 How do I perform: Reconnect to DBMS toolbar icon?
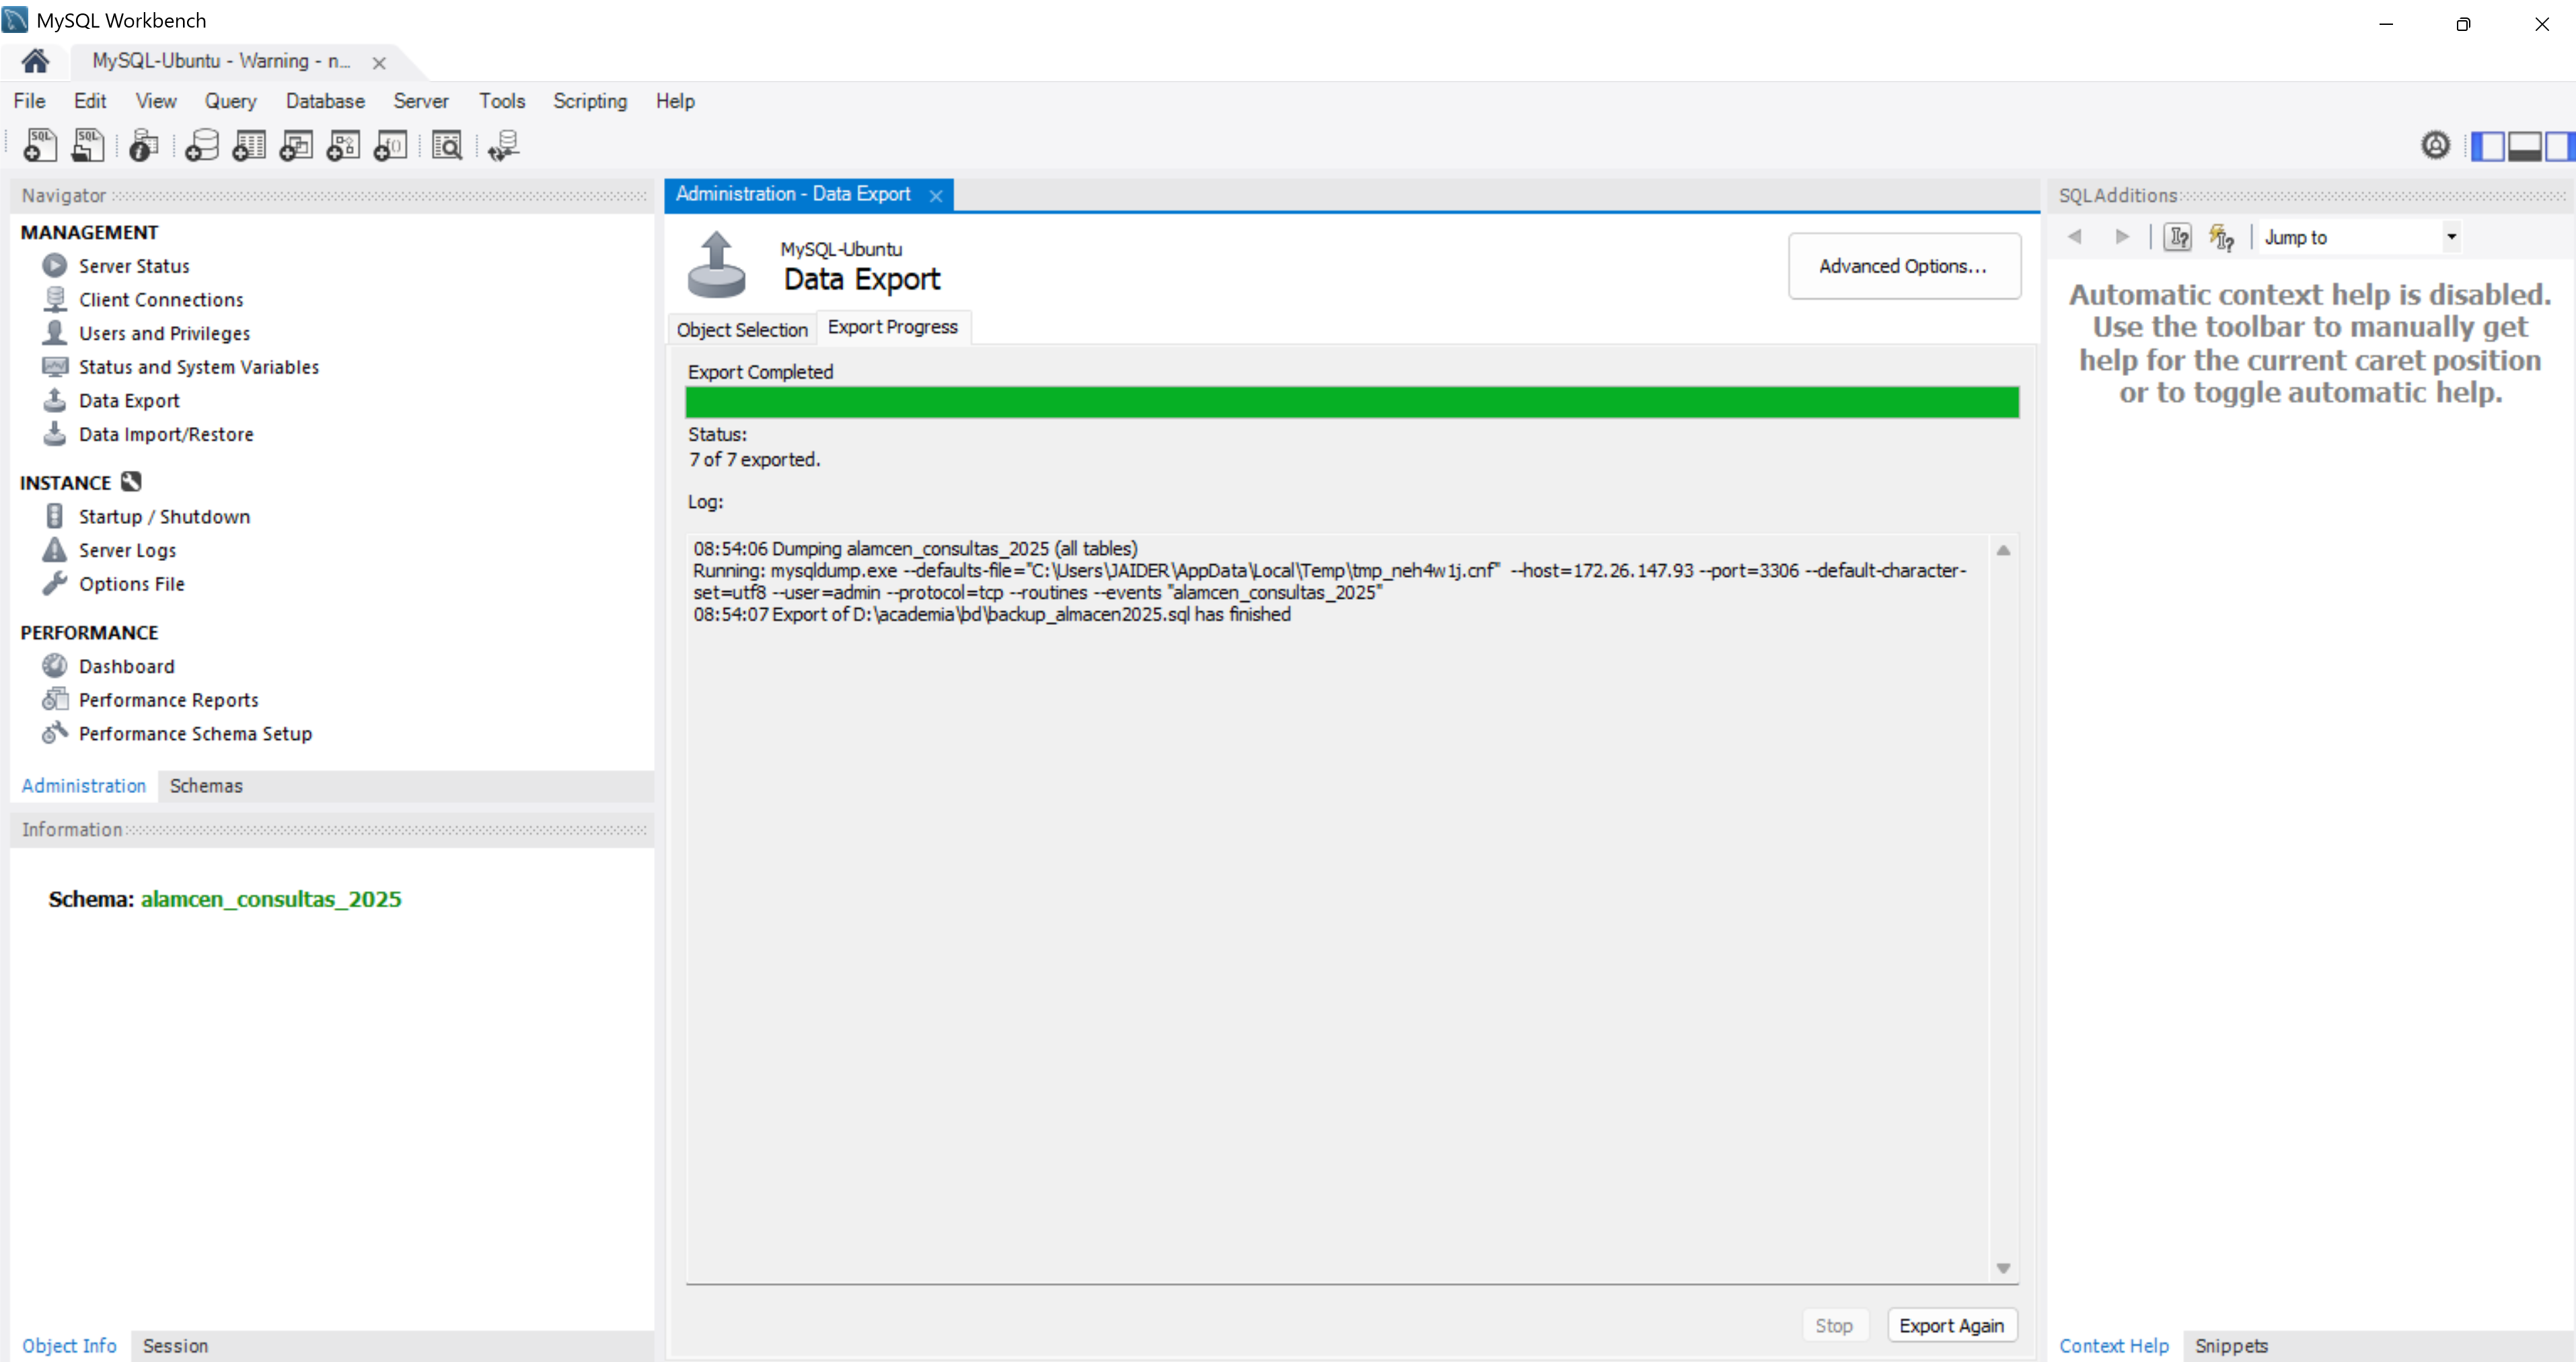click(x=504, y=145)
